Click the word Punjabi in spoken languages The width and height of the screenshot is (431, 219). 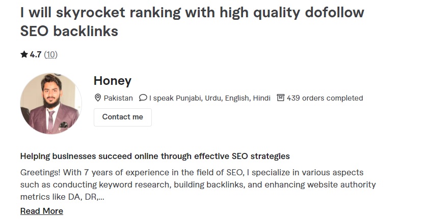[x=188, y=98]
